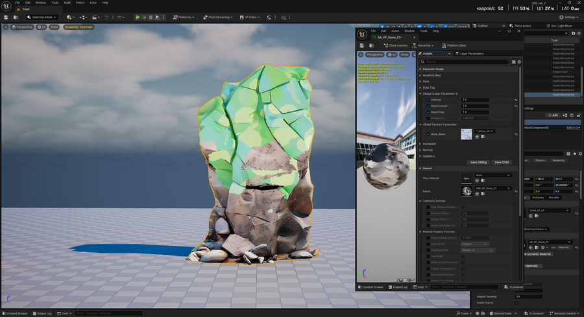Open Details panel settings gear icon
The width and height of the screenshot is (584, 317).
(519, 62)
